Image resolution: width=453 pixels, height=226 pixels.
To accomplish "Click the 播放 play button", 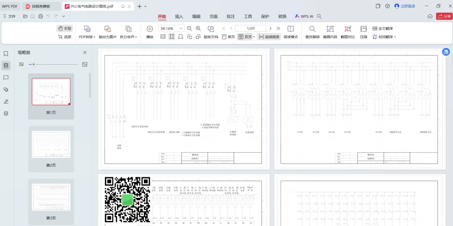I will tap(150, 32).
